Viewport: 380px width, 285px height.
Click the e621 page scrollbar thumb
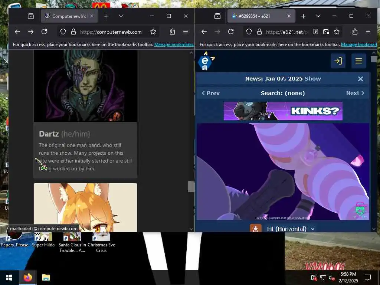point(374,59)
